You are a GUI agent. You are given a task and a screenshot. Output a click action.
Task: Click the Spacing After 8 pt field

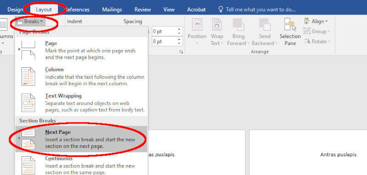tap(164, 42)
